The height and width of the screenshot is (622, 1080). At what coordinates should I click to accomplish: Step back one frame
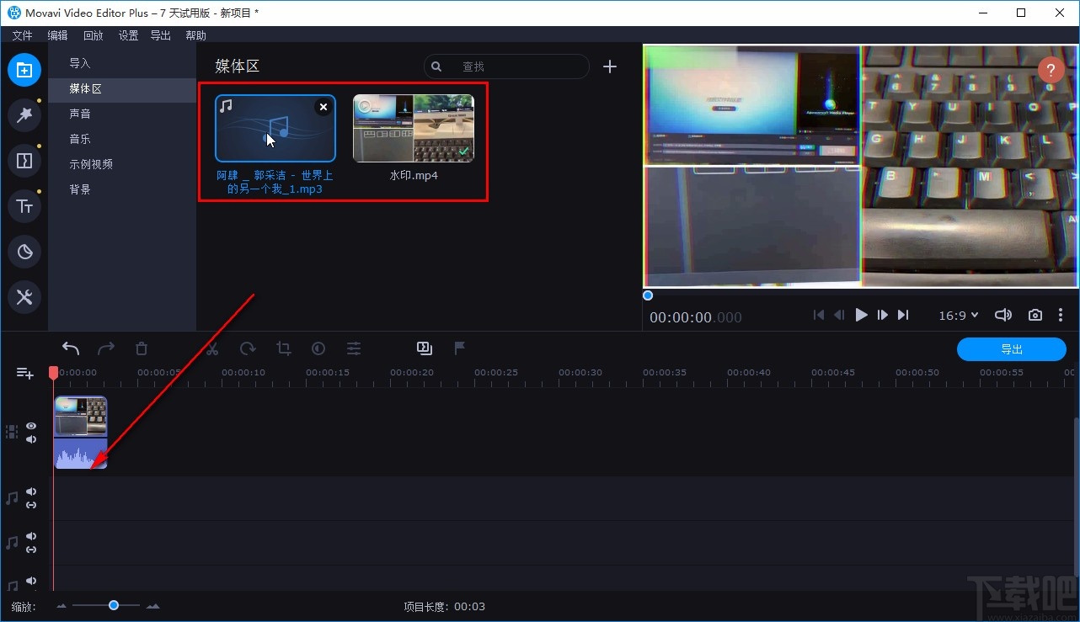tap(839, 315)
